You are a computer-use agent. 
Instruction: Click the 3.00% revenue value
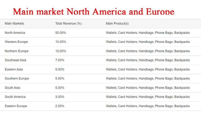pyautogui.click(x=60, y=97)
